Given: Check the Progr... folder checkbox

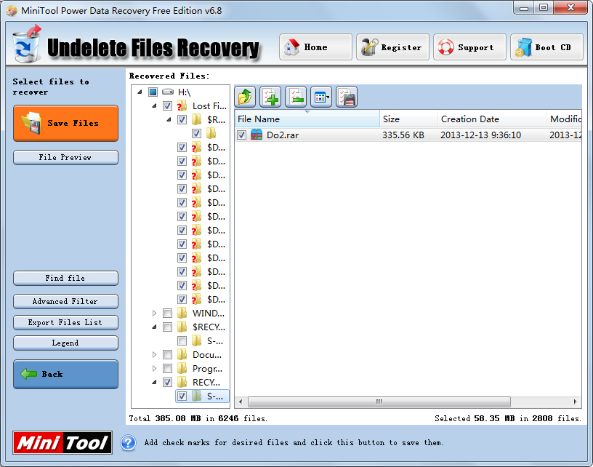Looking at the screenshot, I should coord(168,368).
